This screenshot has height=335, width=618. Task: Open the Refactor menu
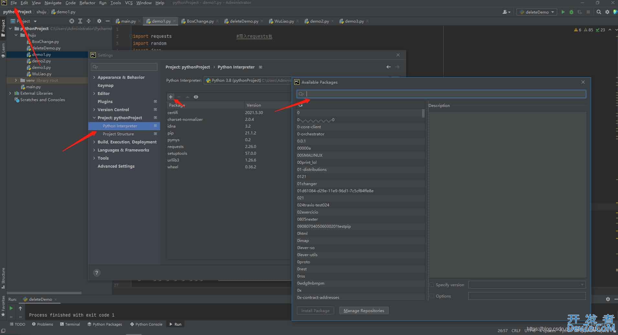pos(87,3)
